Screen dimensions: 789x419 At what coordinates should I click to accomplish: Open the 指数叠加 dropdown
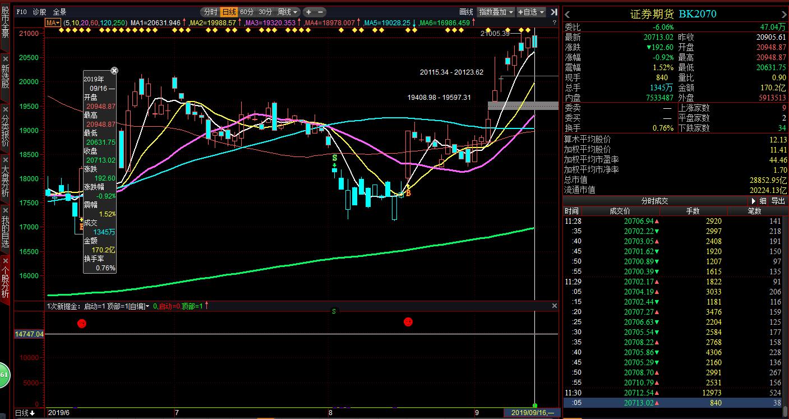click(x=496, y=12)
